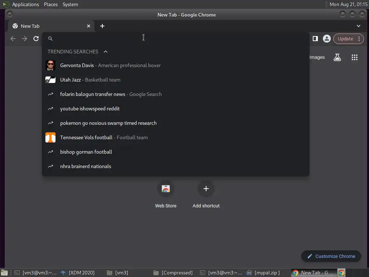Open the tab search dropdown chevron
Image resolution: width=369 pixels, height=277 pixels.
pyautogui.click(x=359, y=26)
